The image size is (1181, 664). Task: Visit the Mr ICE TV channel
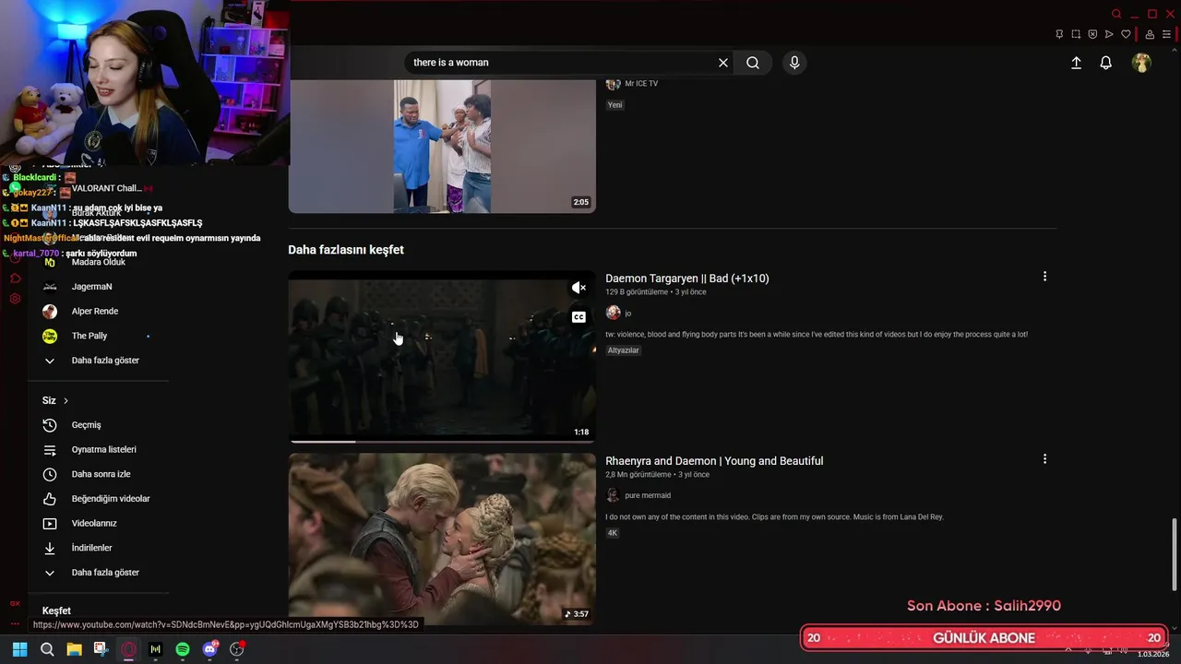pos(641,84)
